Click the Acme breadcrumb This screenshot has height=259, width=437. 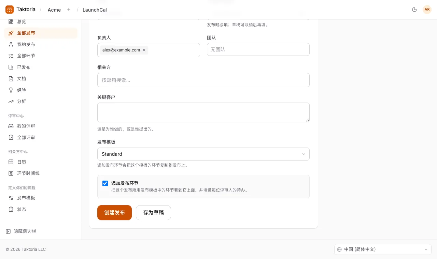pyautogui.click(x=54, y=10)
